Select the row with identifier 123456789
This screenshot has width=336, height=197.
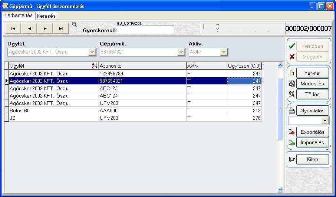click(x=133, y=74)
